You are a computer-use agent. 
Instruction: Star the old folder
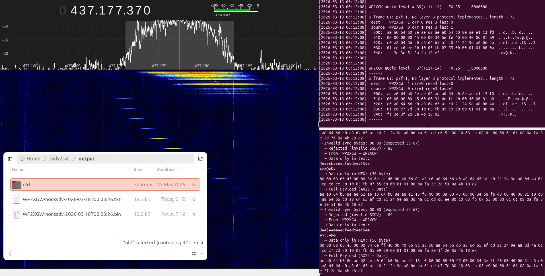pyautogui.click(x=194, y=185)
